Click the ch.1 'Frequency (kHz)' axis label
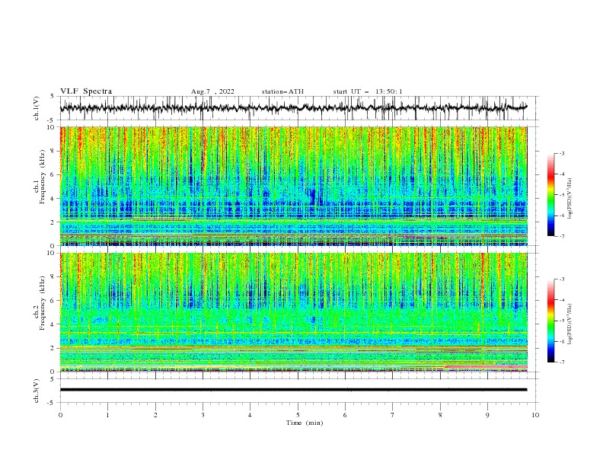 coord(42,177)
